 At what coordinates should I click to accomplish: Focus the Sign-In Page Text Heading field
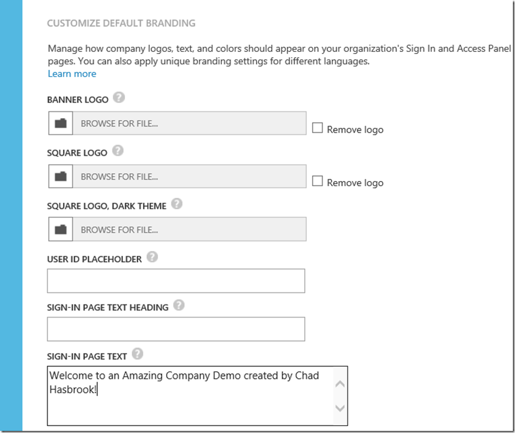tap(176, 329)
